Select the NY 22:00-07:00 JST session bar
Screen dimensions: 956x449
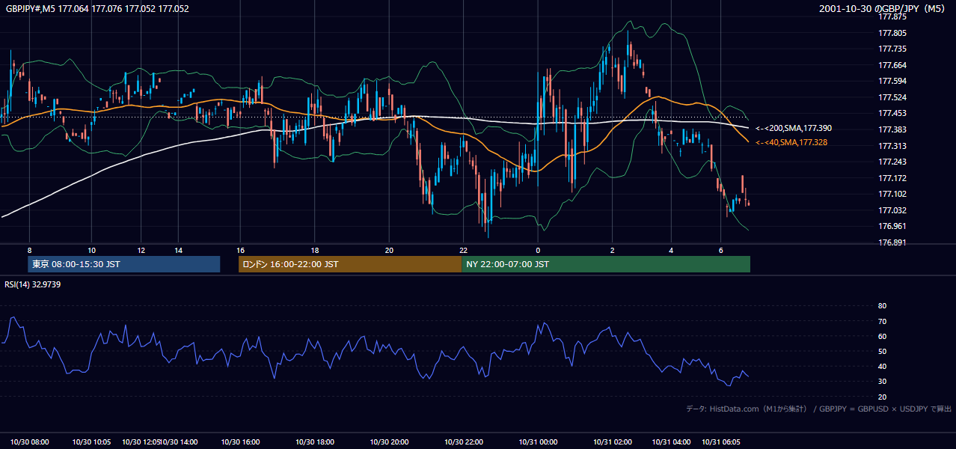606,264
